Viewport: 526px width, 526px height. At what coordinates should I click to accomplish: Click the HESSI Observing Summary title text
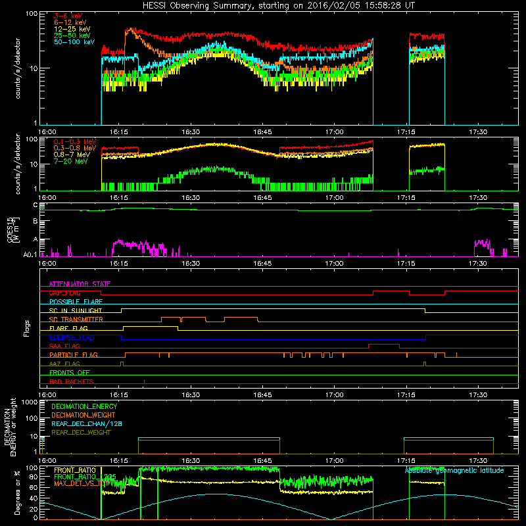[x=278, y=6]
